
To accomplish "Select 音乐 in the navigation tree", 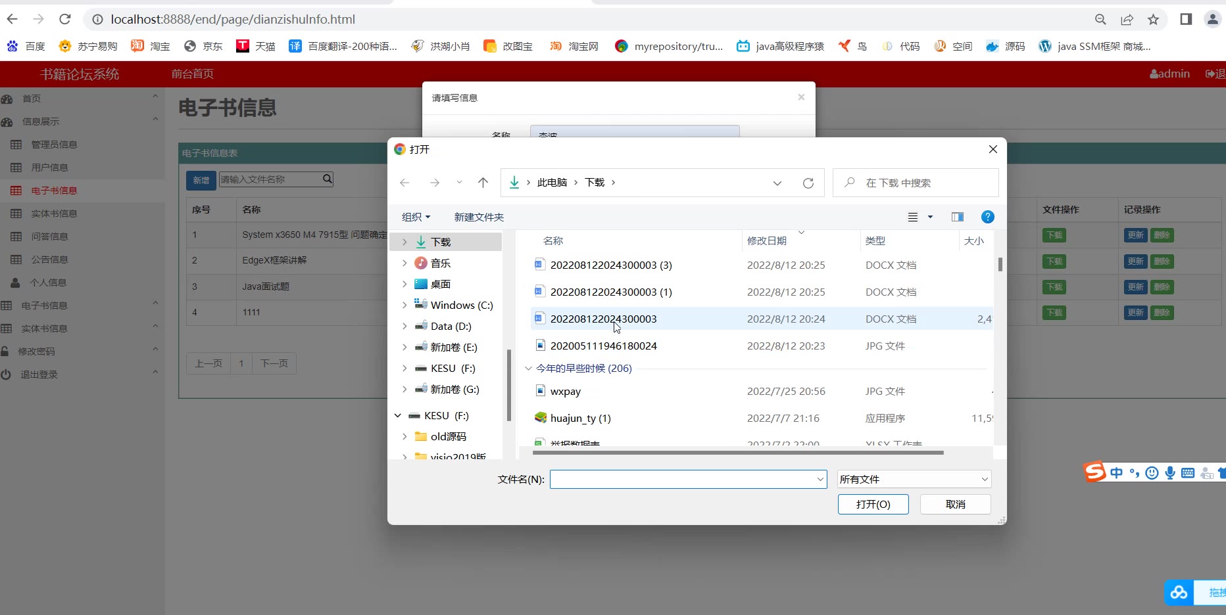I will [x=440, y=263].
